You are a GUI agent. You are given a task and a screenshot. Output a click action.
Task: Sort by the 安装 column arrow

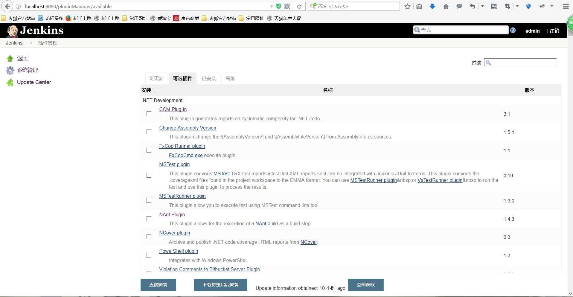pyautogui.click(x=155, y=90)
